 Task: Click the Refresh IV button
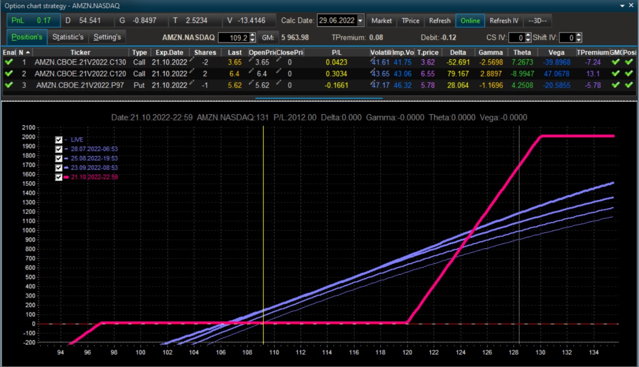click(x=504, y=21)
